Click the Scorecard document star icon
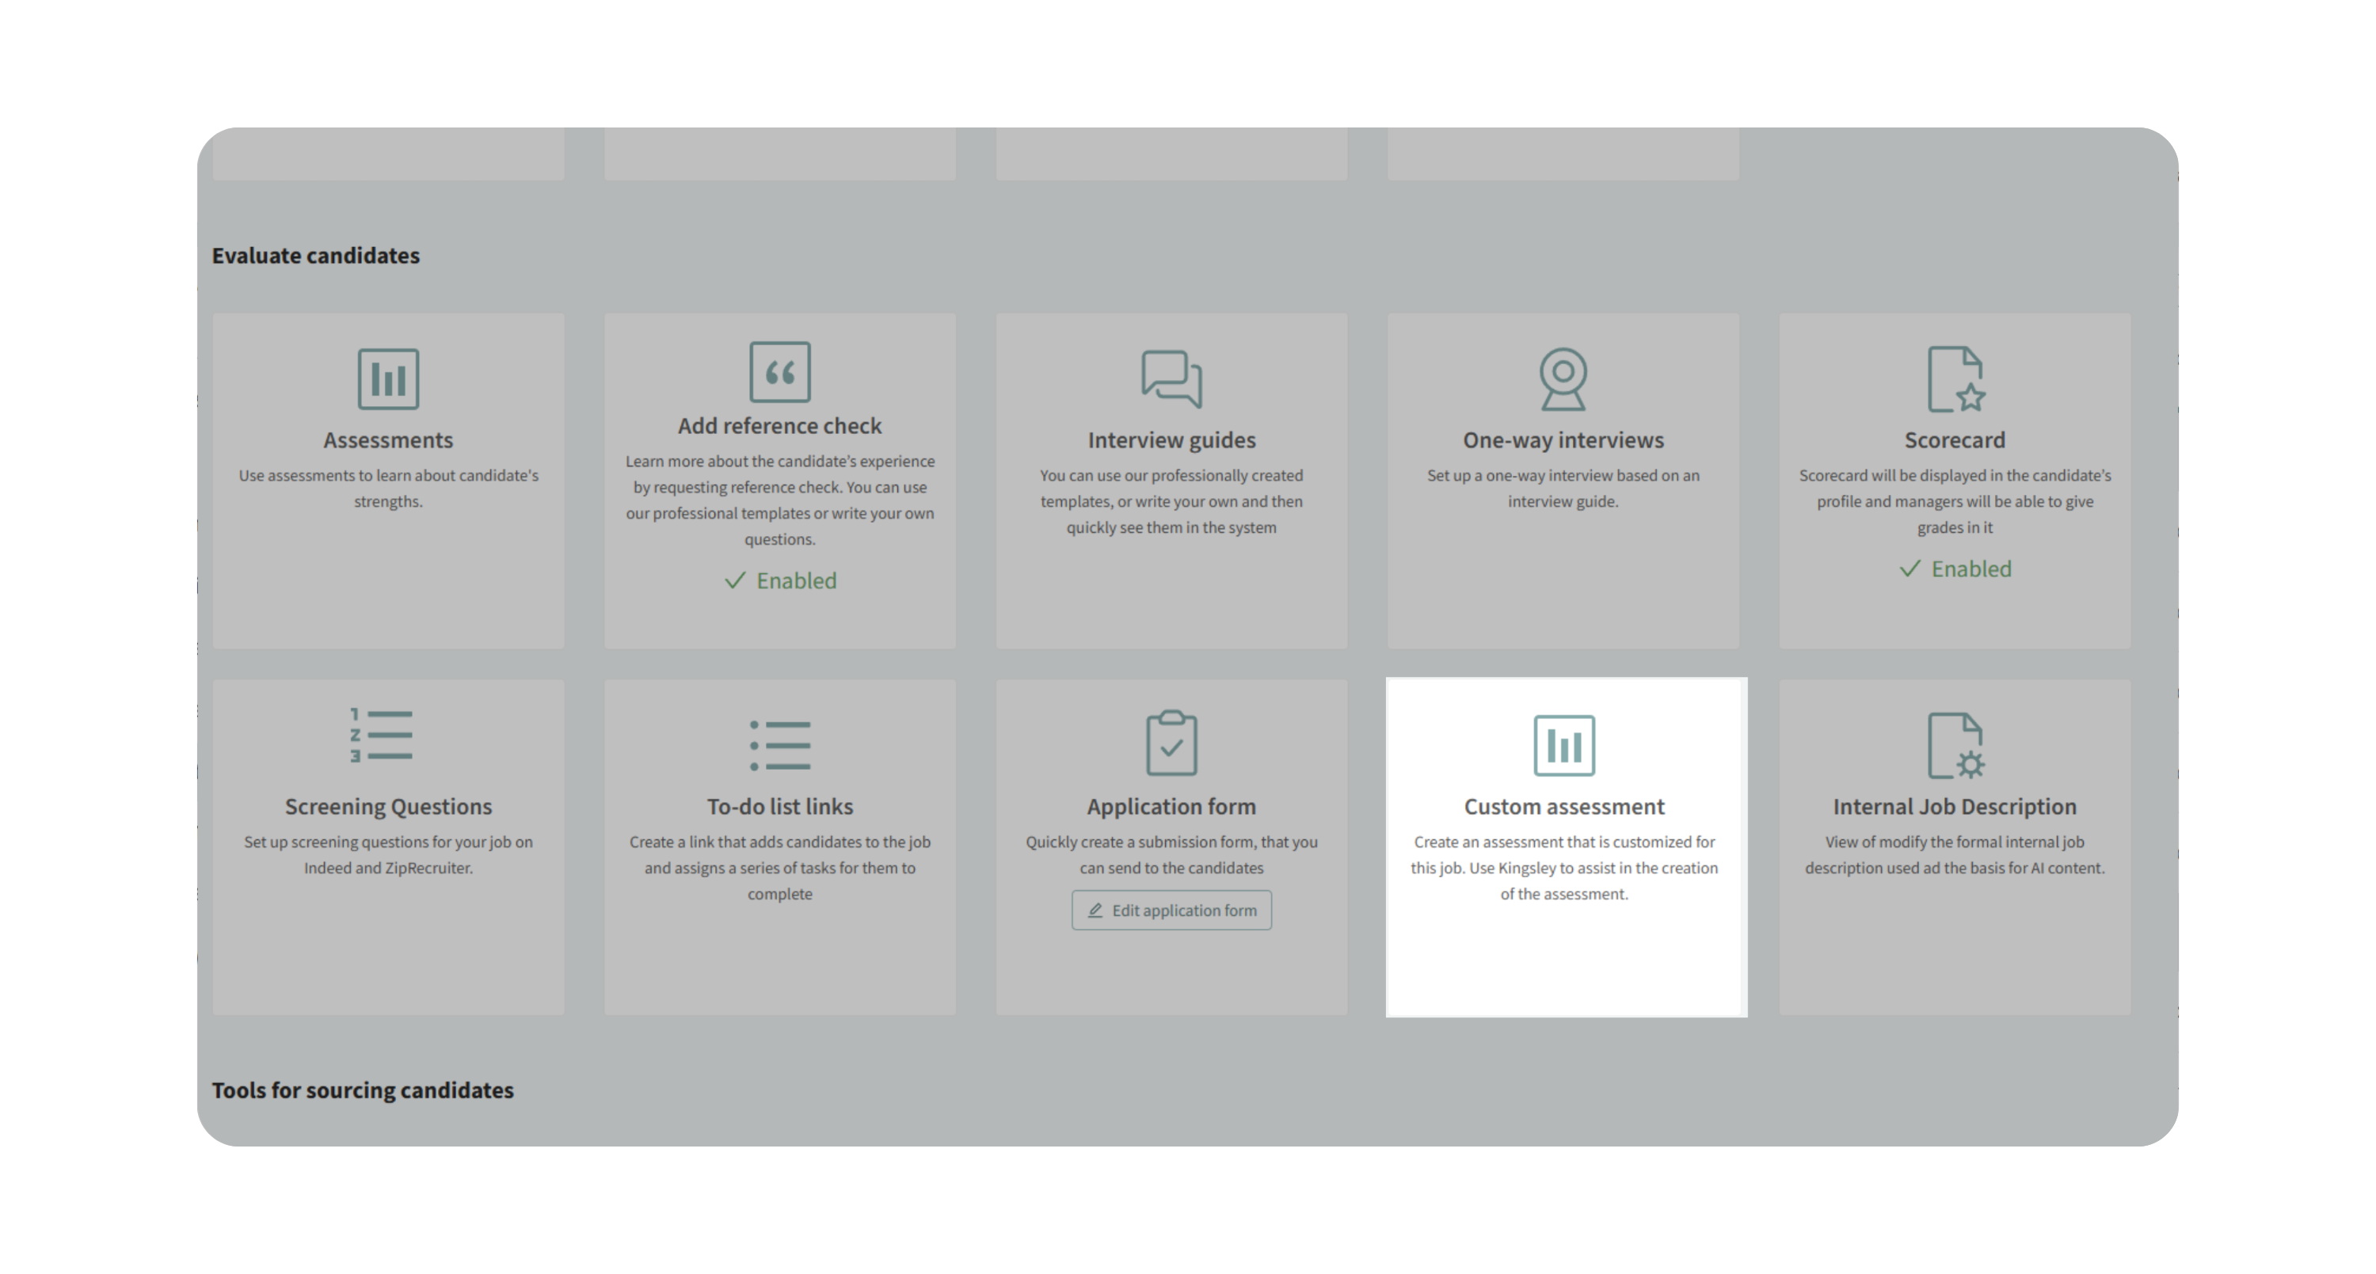Image resolution: width=2376 pixels, height=1274 pixels. [1955, 378]
